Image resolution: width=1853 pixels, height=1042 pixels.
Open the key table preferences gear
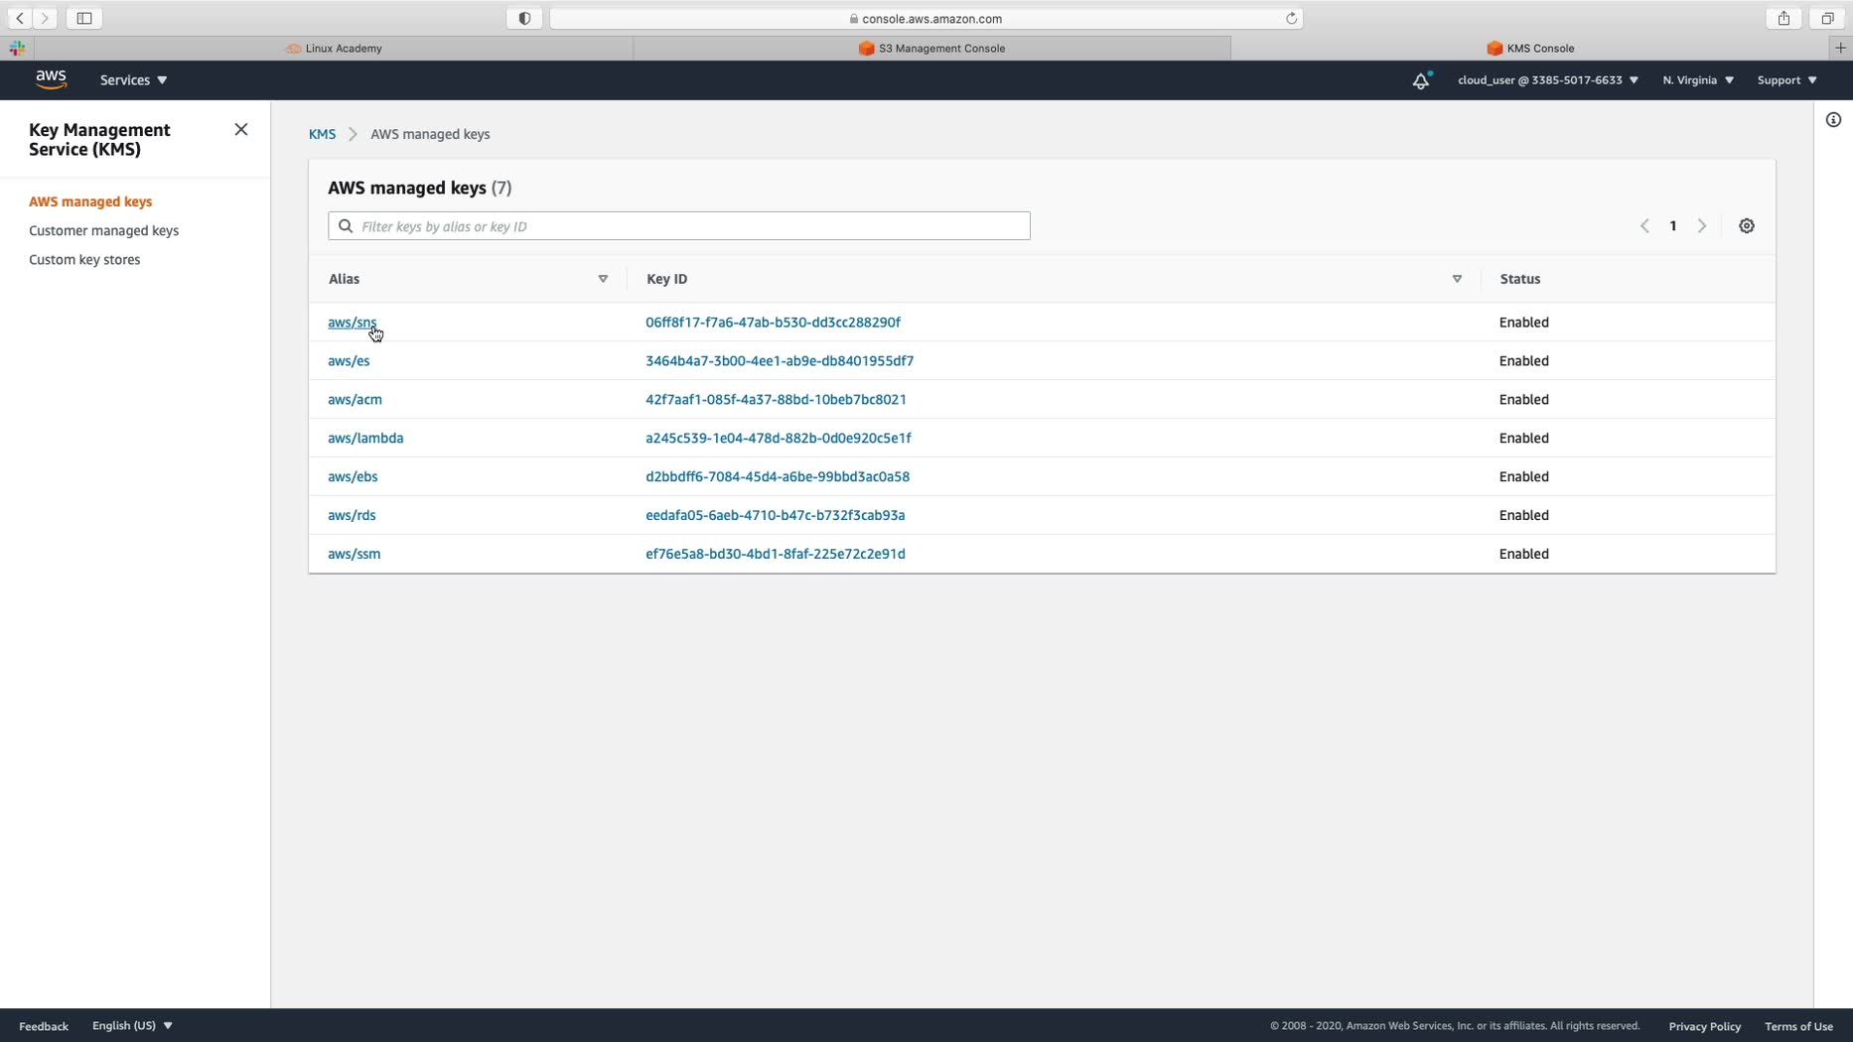(x=1747, y=226)
